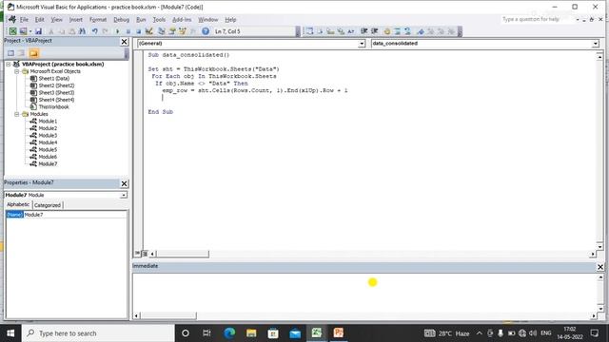This screenshot has height=342, width=609.
Task: Switch to the Alphabetic properties tab
Action: [18, 204]
